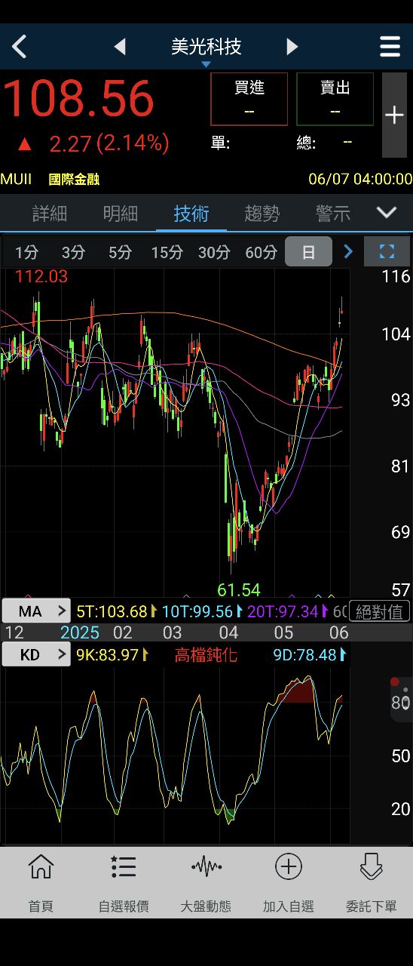Open the hamburger menu icon
413x966 pixels.
click(x=390, y=47)
